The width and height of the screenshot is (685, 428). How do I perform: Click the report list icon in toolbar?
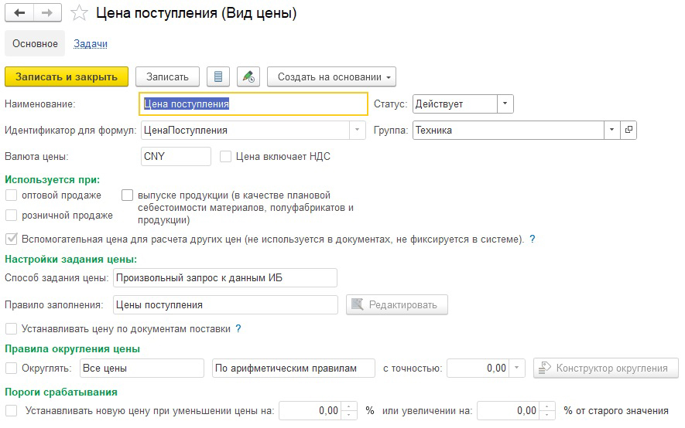[x=217, y=76]
